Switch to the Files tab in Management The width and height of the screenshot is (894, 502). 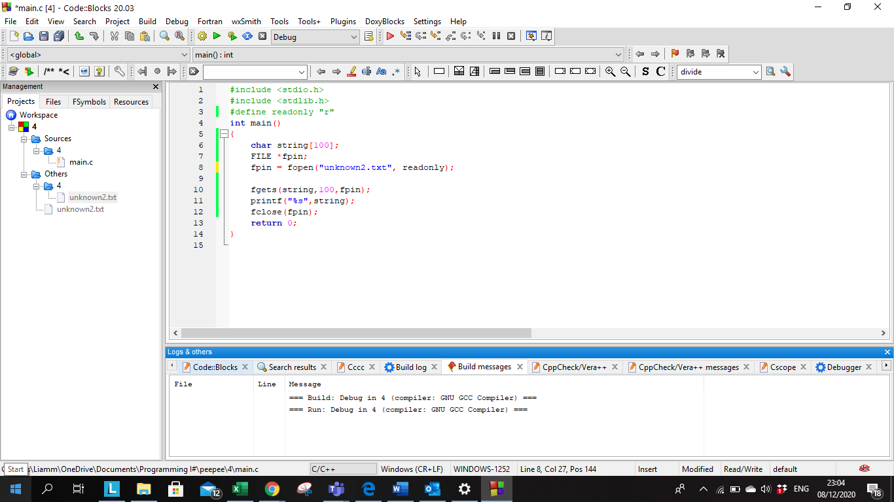tap(53, 102)
